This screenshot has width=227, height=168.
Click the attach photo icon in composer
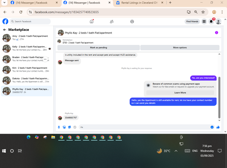[x=64, y=127]
